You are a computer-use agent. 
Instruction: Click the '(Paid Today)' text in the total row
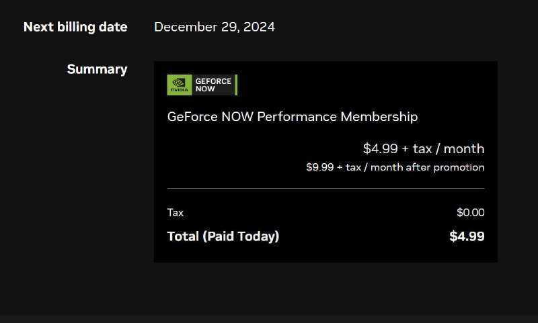click(241, 236)
